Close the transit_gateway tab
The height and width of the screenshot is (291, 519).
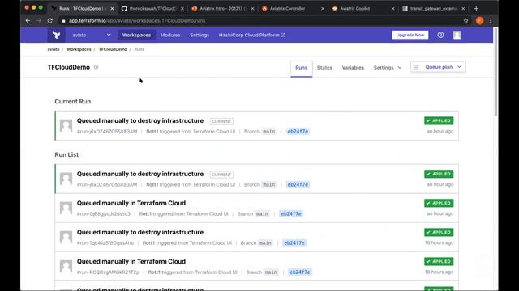463,9
